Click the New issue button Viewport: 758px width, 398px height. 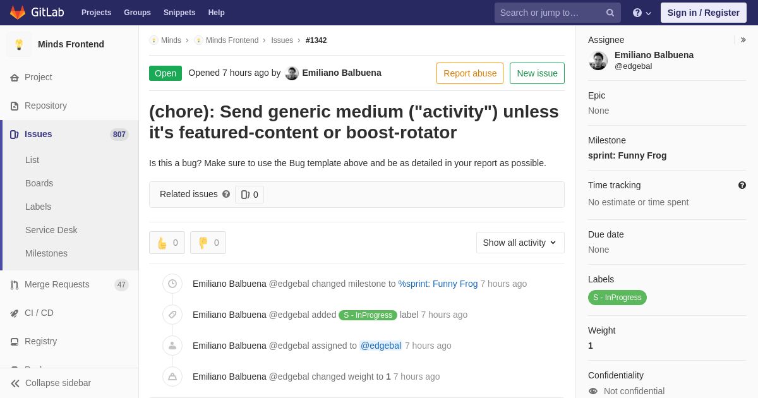[537, 73]
